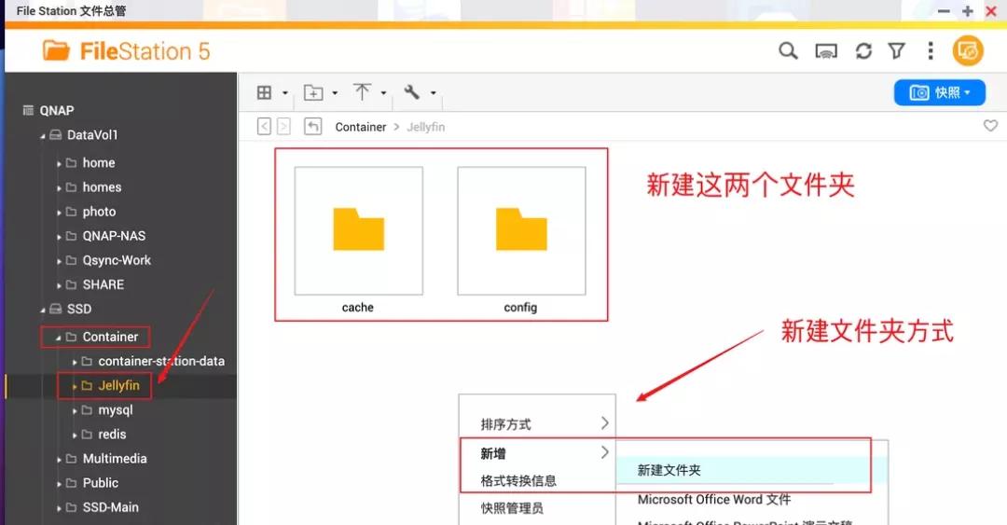Open the create dropdown arrow

pos(335,93)
